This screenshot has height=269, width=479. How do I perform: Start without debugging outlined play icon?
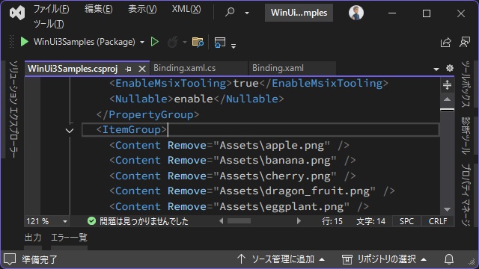pyautogui.click(x=155, y=42)
